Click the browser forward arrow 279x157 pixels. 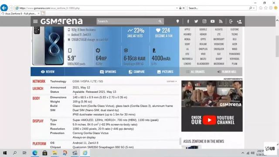(11, 8)
